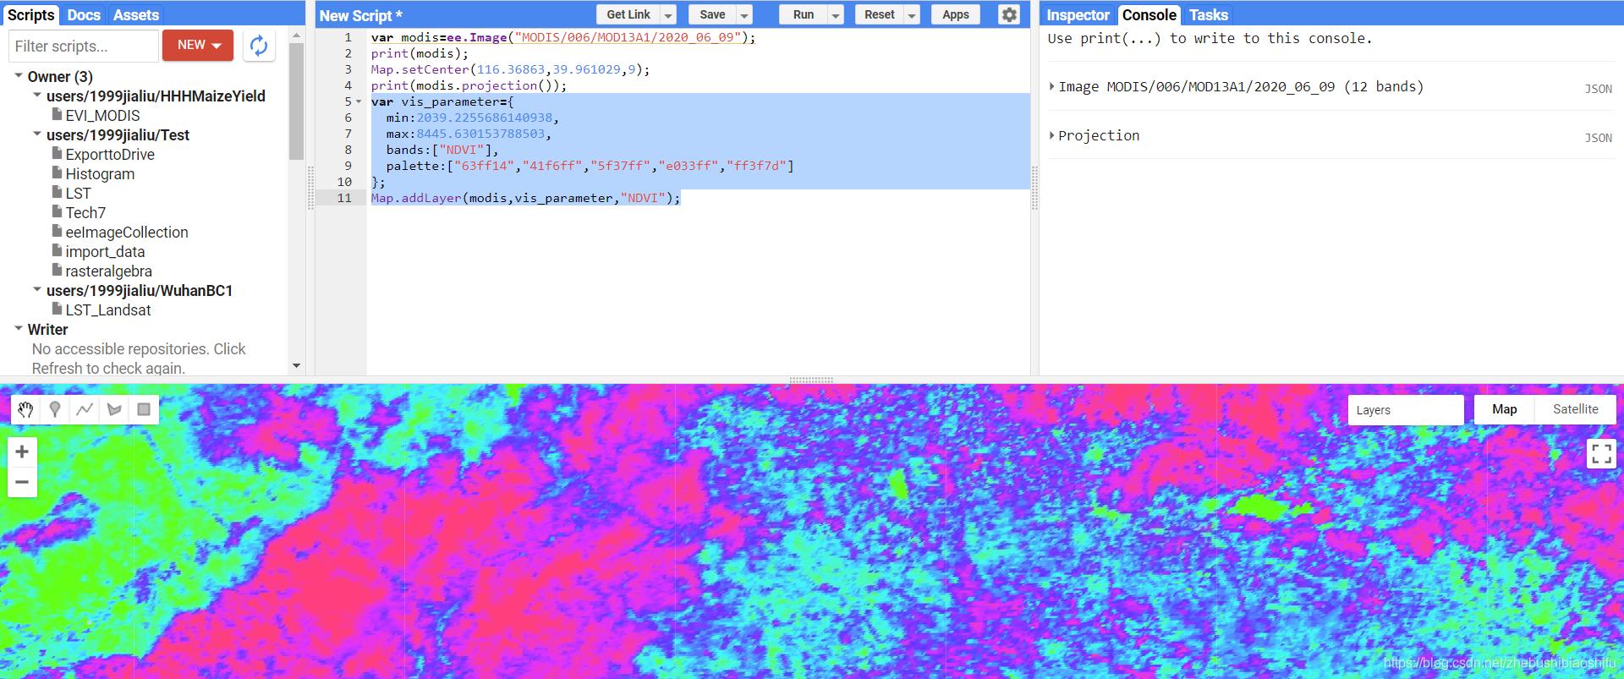Pick the draw polygon shape tool
Image resolution: width=1624 pixels, height=679 pixels.
pyautogui.click(x=114, y=410)
